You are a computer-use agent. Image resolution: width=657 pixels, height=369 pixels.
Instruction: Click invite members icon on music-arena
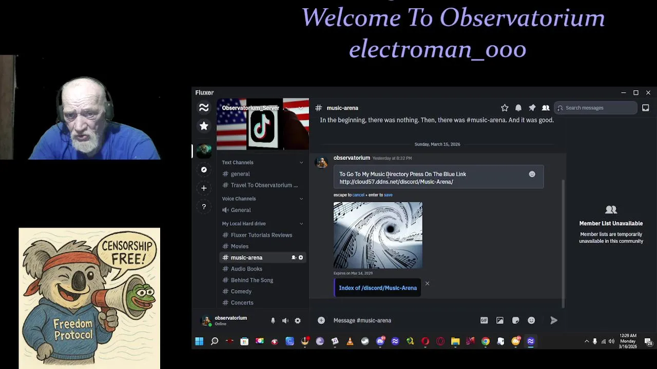point(294,258)
